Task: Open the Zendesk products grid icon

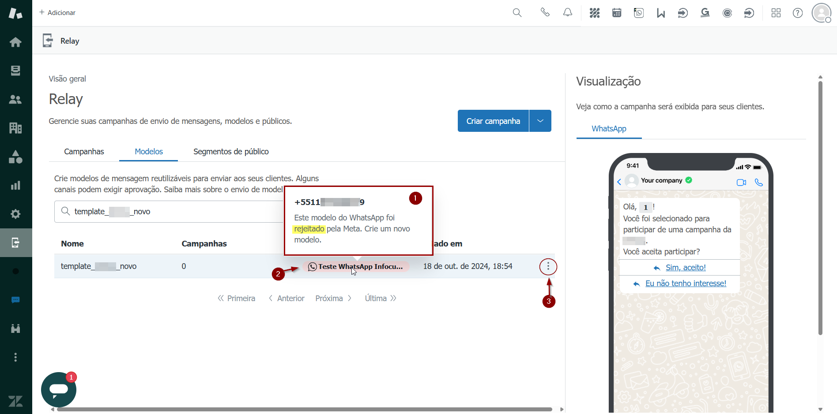Action: (776, 13)
